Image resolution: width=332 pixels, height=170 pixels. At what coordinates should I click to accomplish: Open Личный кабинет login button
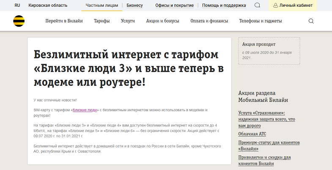(293, 5)
